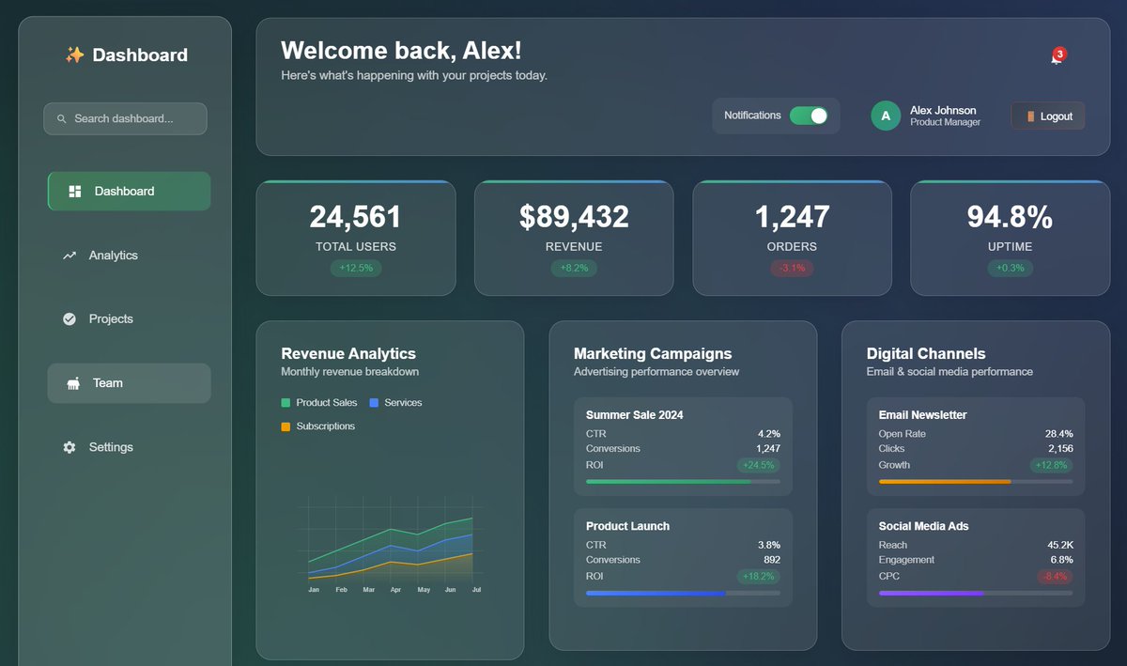Open Settings using the gear icon
1127x666 pixels.
(69, 447)
